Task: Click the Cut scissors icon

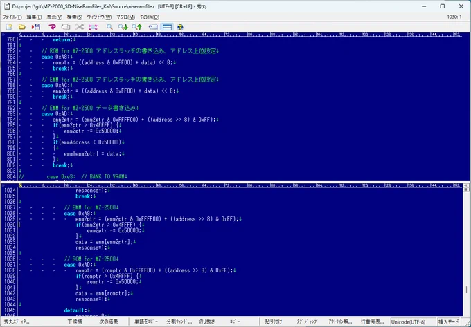Action: tap(79, 27)
